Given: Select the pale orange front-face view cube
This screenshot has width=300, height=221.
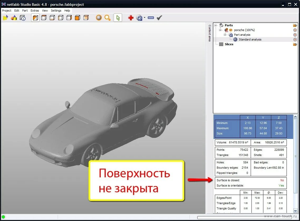Looking at the screenshot, I should [x=86, y=18].
